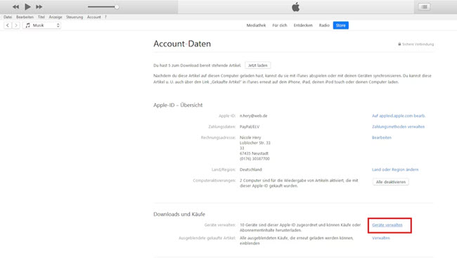Click the Apple-ID email n.hery@web.de

253,116
